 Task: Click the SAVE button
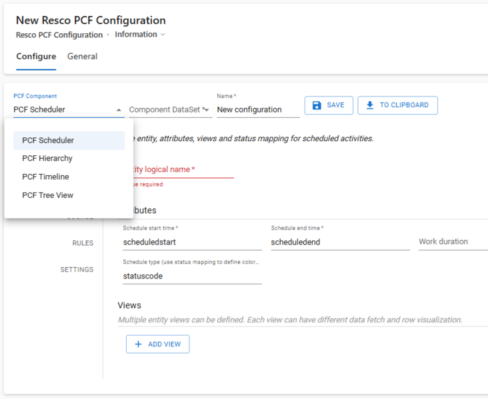pyautogui.click(x=329, y=105)
